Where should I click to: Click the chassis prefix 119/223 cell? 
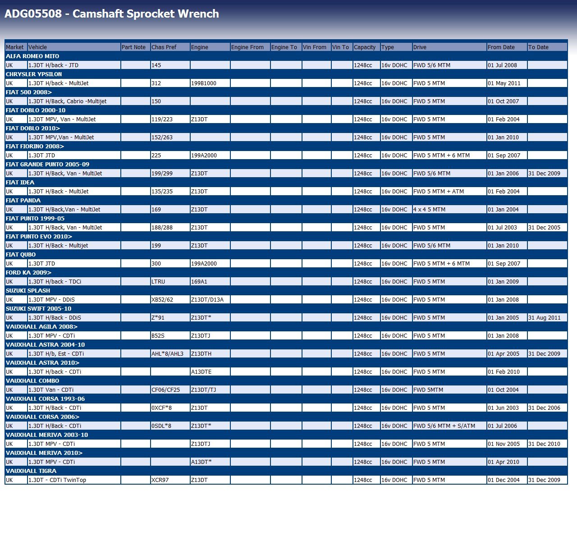pyautogui.click(x=170, y=119)
